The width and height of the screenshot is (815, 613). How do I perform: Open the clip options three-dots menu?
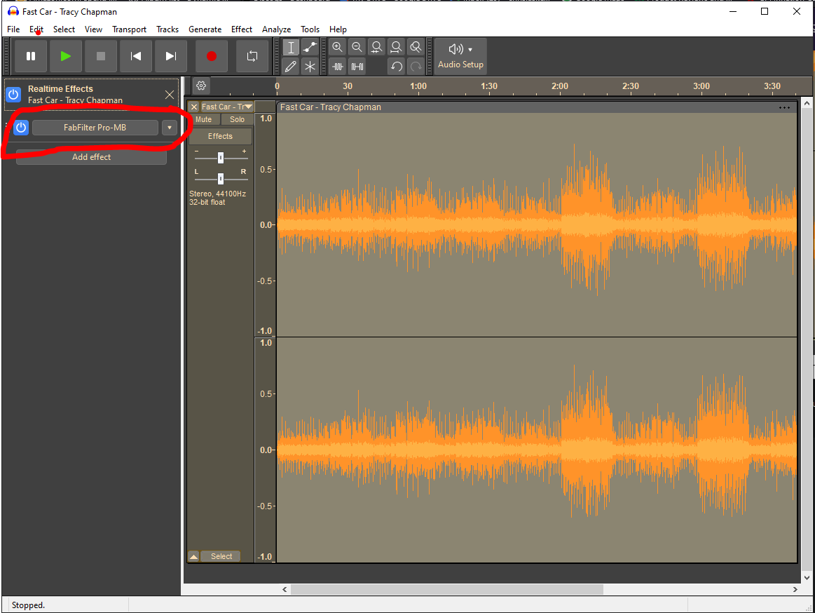pos(784,108)
